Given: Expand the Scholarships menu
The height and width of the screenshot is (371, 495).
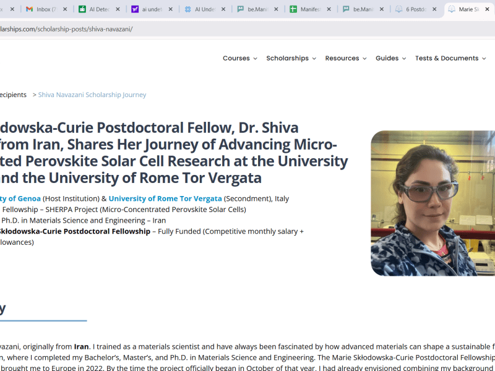Looking at the screenshot, I should click(291, 58).
